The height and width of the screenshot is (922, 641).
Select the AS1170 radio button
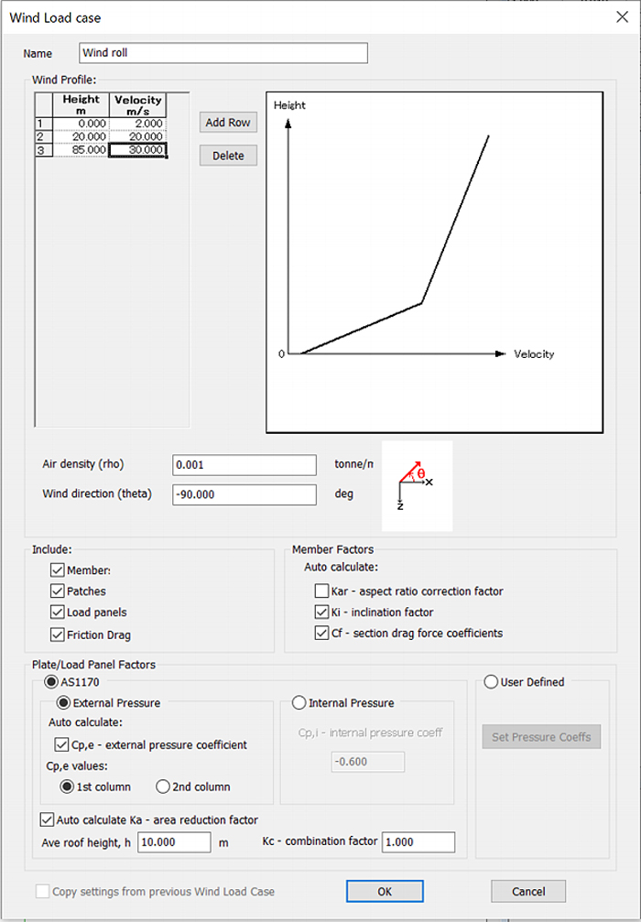click(52, 682)
